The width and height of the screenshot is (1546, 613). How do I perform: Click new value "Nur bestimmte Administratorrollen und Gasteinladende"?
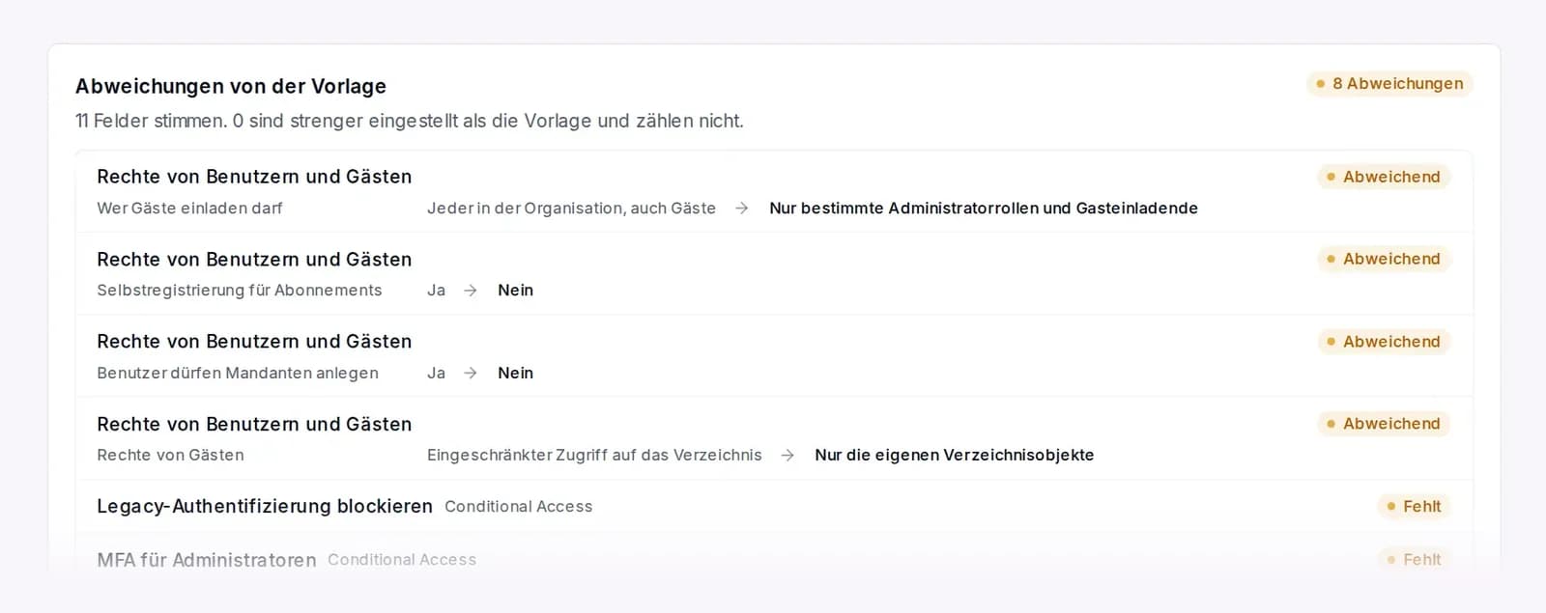[x=984, y=208]
